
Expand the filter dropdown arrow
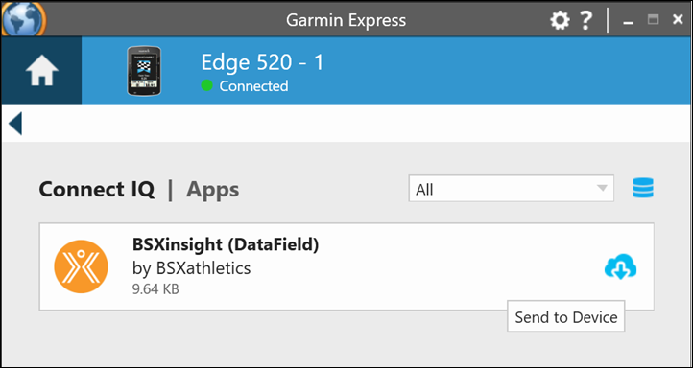[x=602, y=188]
